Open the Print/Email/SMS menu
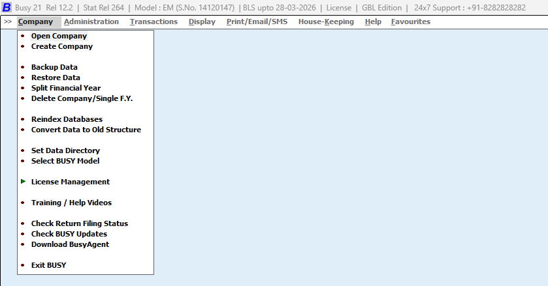This screenshot has height=286, width=548. coord(257,21)
